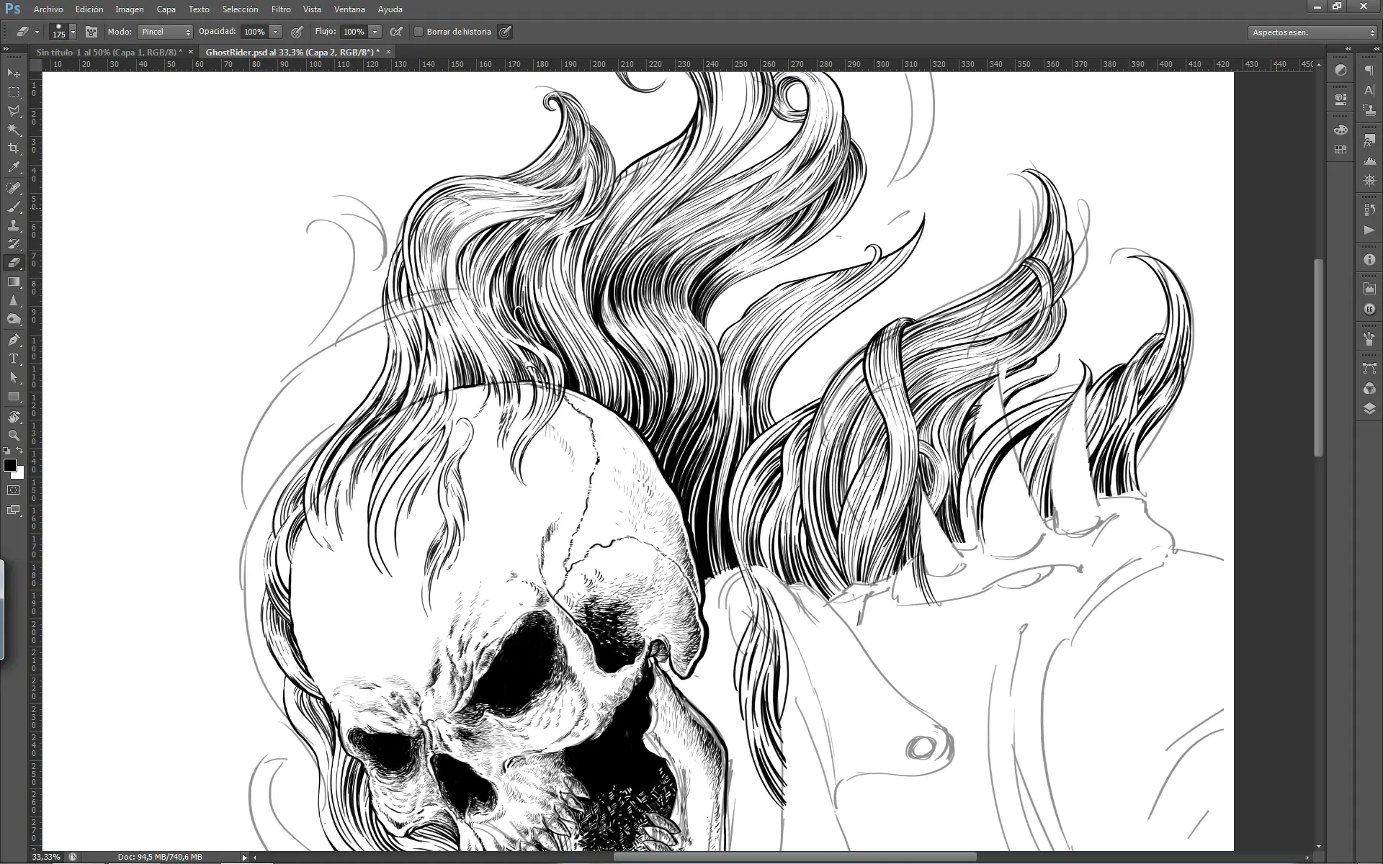
Task: Open the Adjustments panel icon
Action: (x=1341, y=71)
